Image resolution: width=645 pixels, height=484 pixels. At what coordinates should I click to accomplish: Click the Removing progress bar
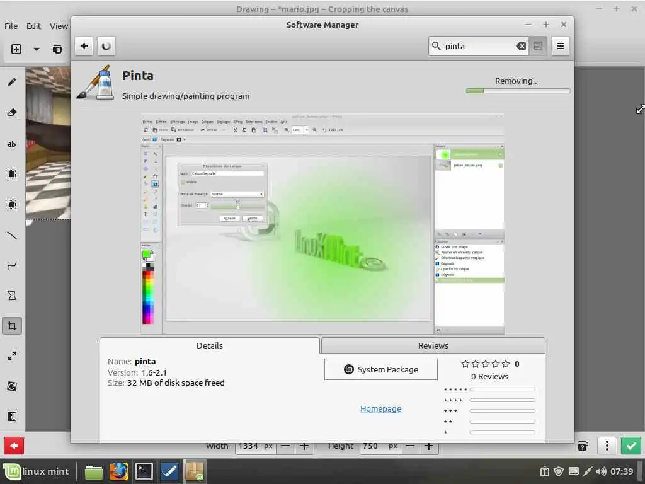point(518,91)
